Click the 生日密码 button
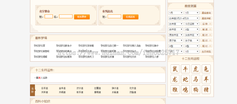 pos(206,52)
